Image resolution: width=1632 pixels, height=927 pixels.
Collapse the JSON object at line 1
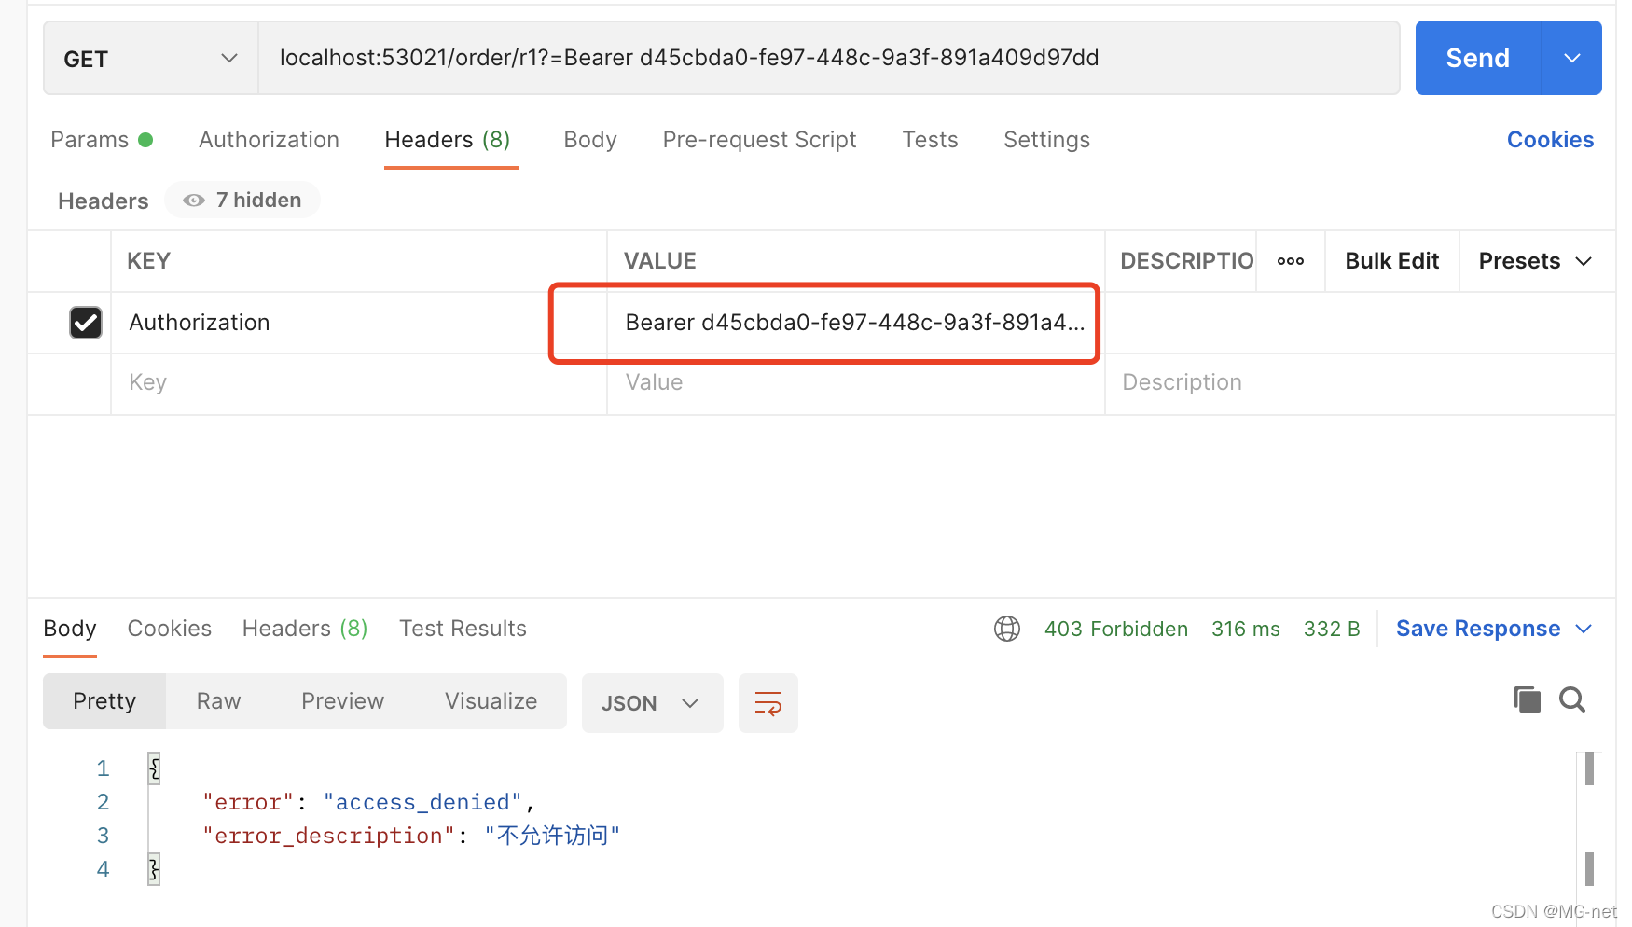[x=154, y=768]
